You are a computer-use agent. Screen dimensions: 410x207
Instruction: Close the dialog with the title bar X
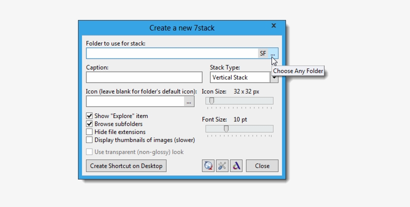point(273,25)
